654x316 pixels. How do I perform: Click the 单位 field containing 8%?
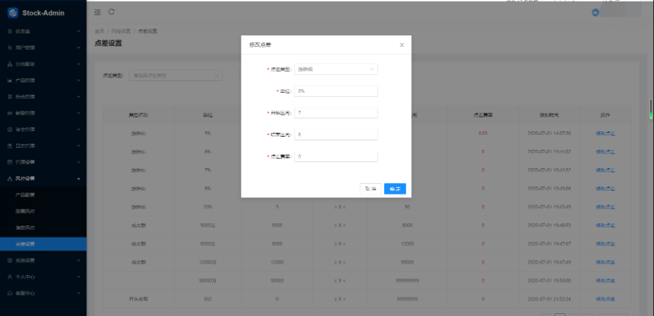(x=336, y=91)
